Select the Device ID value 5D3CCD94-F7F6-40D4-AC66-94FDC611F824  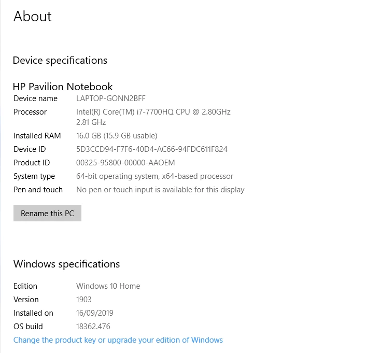pyautogui.click(x=152, y=149)
